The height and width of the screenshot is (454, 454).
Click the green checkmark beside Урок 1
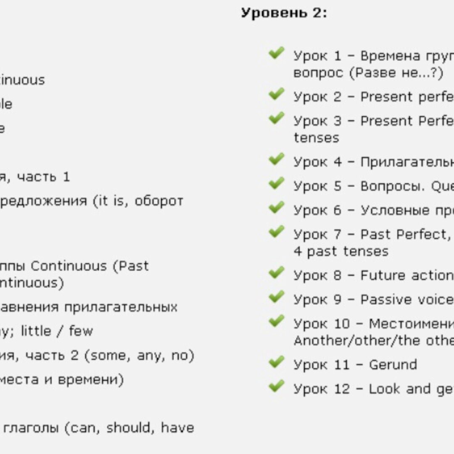[x=276, y=53]
